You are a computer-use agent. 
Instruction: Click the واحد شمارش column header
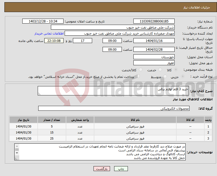(x=80, y=120)
